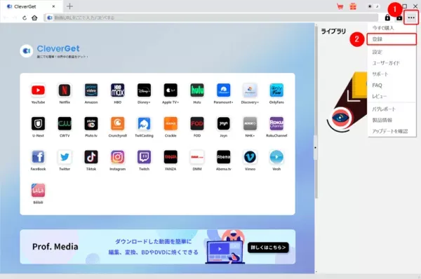421x279 pixels.
Task: Open the RokuChannel shortcut
Action: pyautogui.click(x=276, y=123)
